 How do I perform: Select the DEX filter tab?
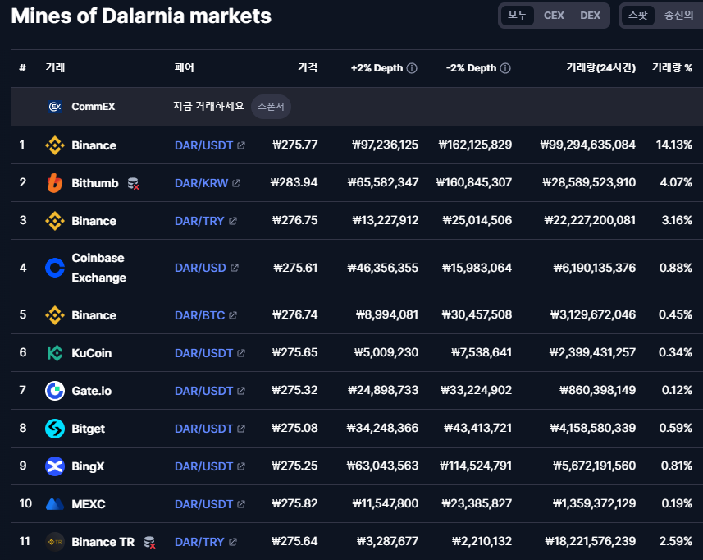(x=590, y=16)
